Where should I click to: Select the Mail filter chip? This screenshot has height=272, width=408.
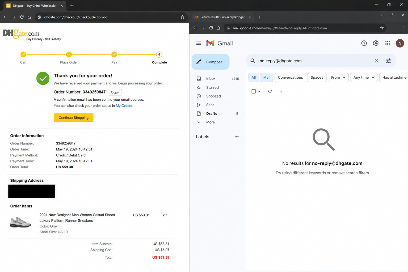coord(267,78)
